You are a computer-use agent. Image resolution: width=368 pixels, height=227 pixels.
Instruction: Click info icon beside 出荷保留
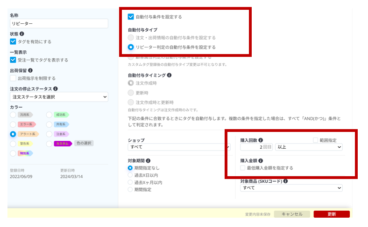coord(30,70)
